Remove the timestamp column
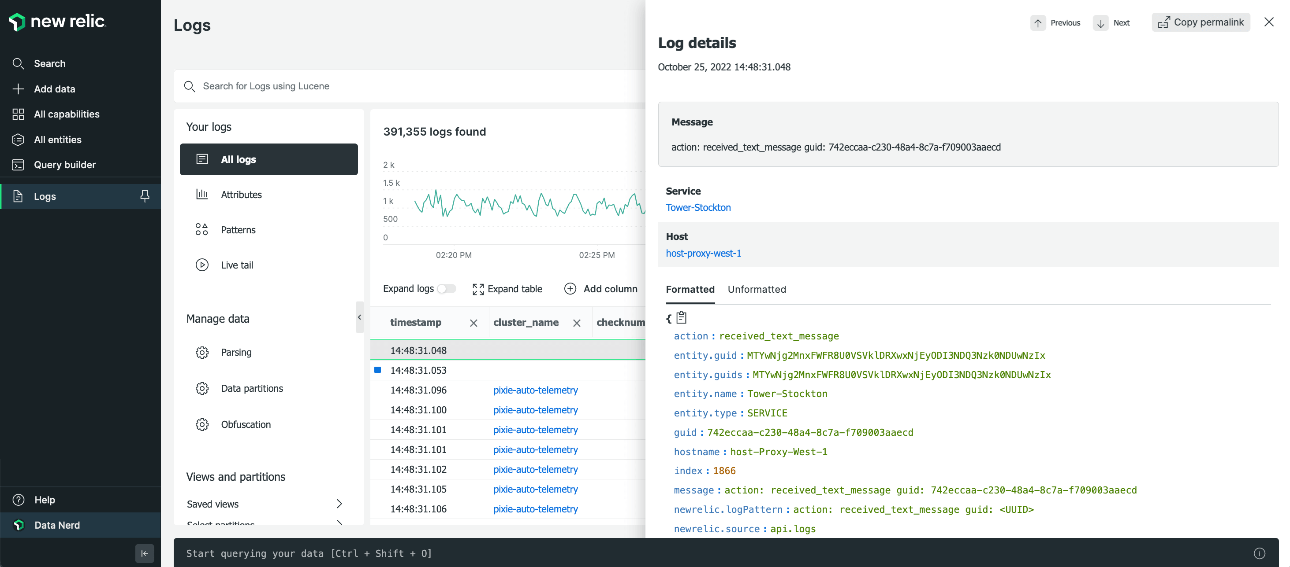 pos(474,324)
